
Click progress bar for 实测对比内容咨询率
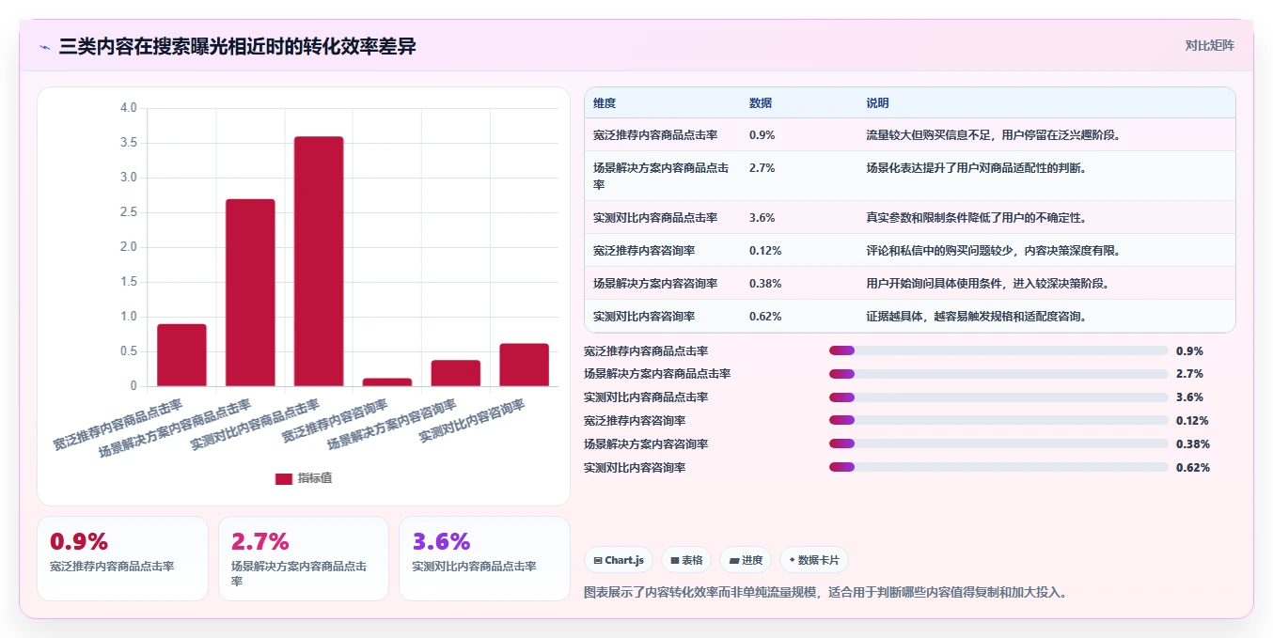(x=998, y=467)
